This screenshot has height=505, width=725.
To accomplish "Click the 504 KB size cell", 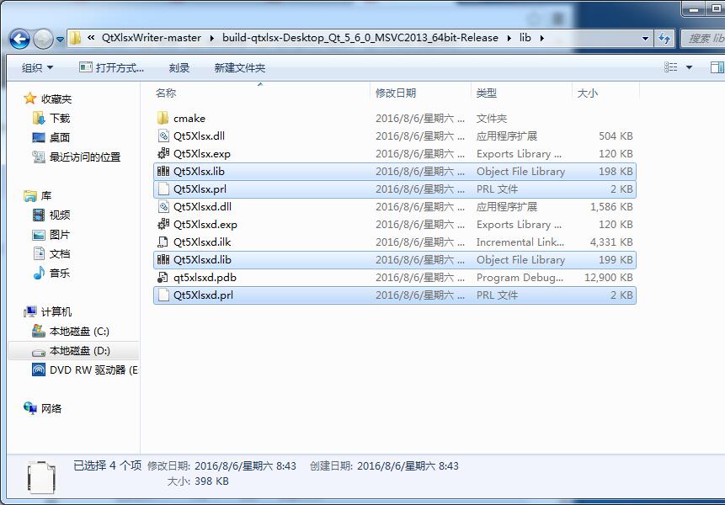I will pyautogui.click(x=616, y=136).
